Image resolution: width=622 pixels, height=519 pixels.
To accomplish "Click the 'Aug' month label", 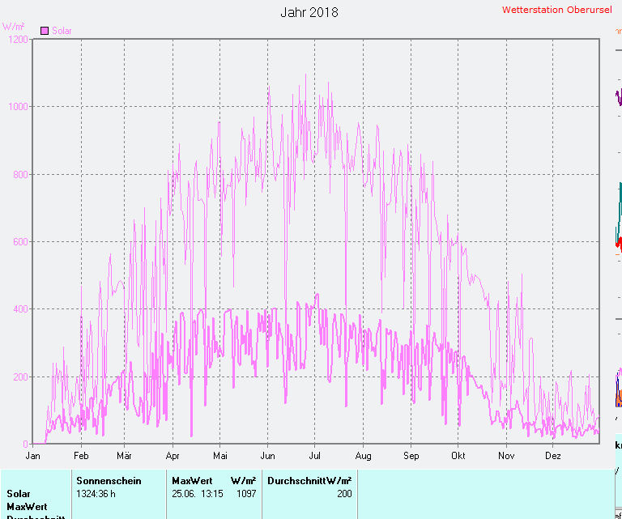I will [363, 456].
